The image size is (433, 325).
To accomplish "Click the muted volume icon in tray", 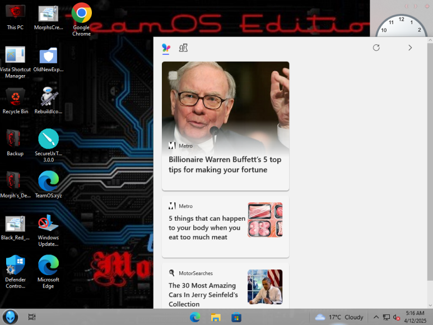I will [396, 318].
